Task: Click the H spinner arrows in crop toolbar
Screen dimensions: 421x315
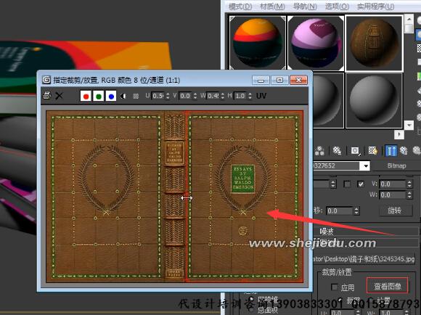Action: [x=250, y=96]
